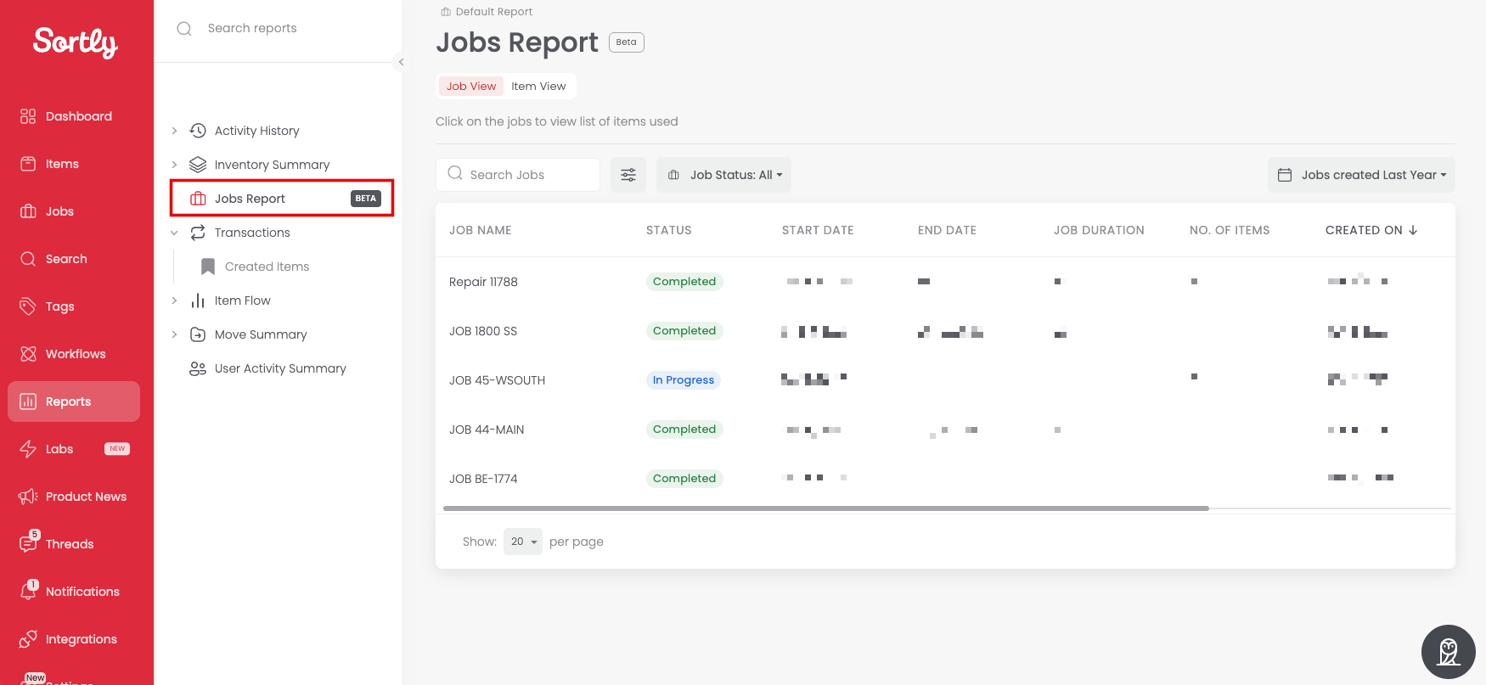
Task: Open the help owl chat widget
Action: pyautogui.click(x=1449, y=652)
